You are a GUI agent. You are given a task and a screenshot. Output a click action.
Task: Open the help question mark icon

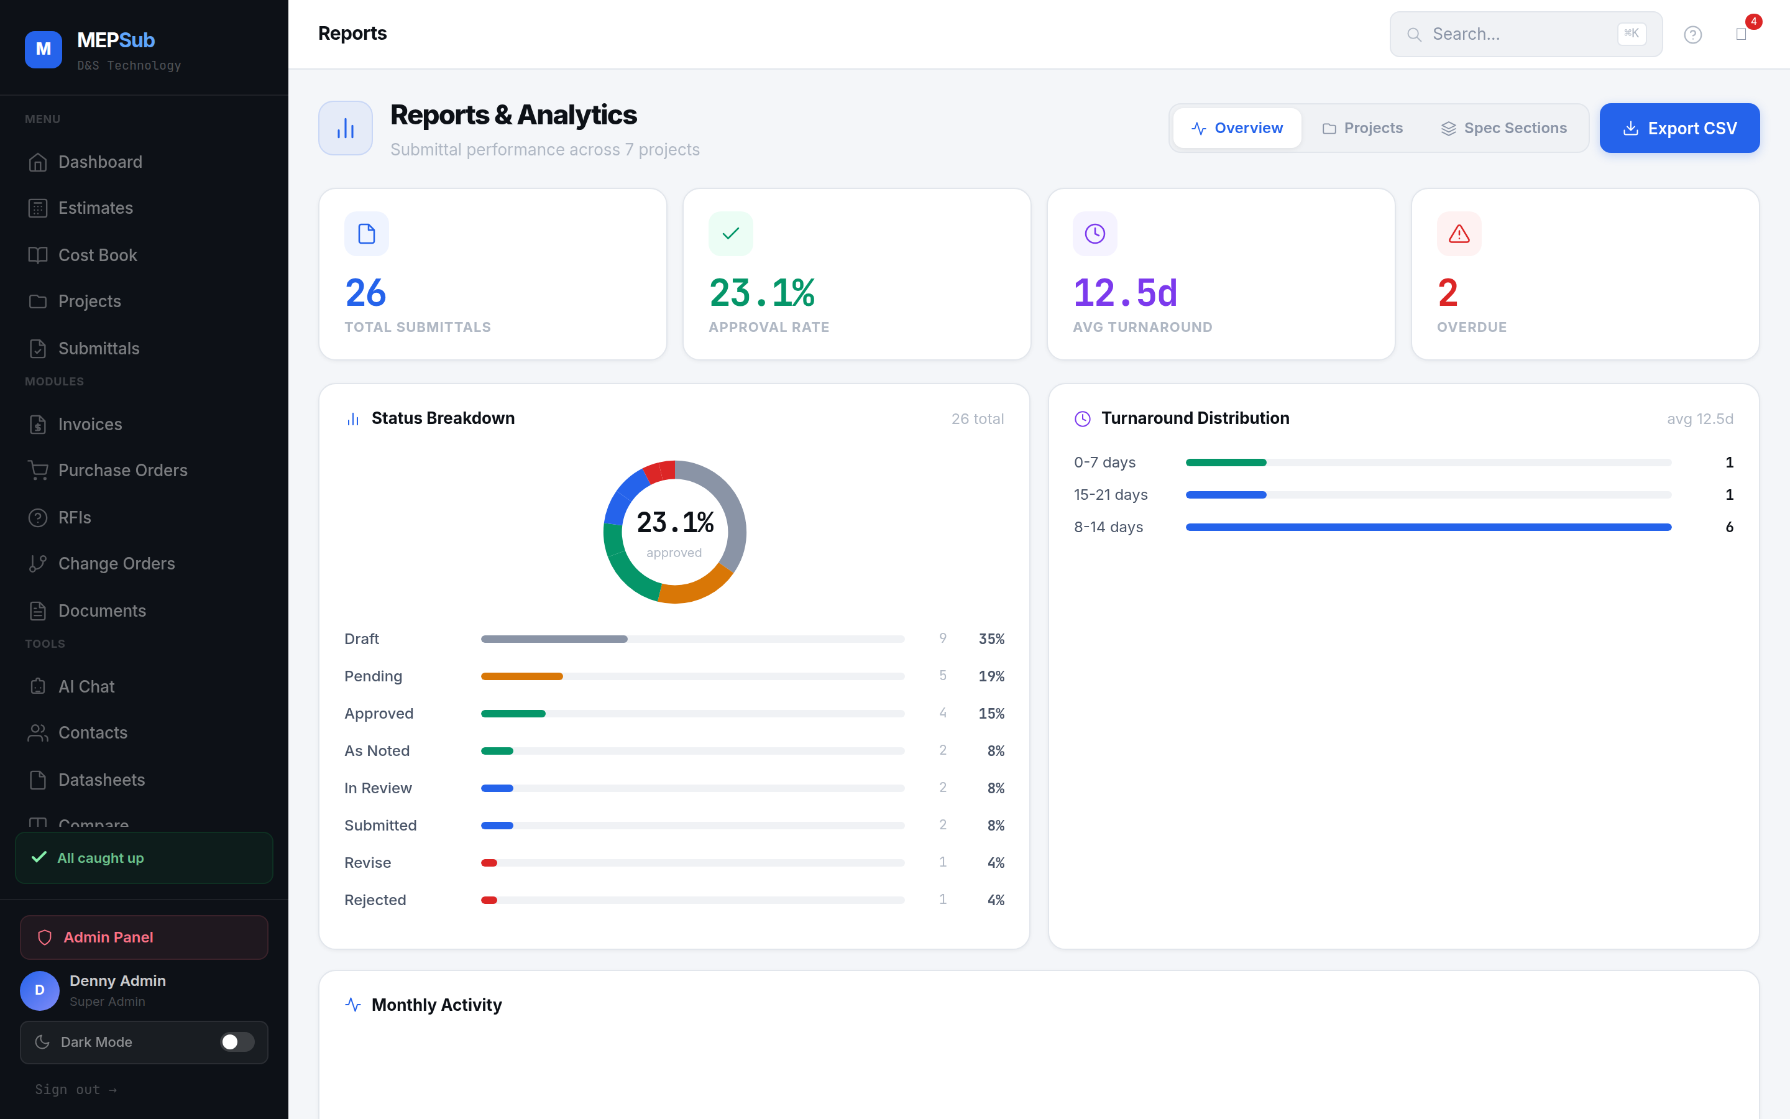tap(1693, 34)
